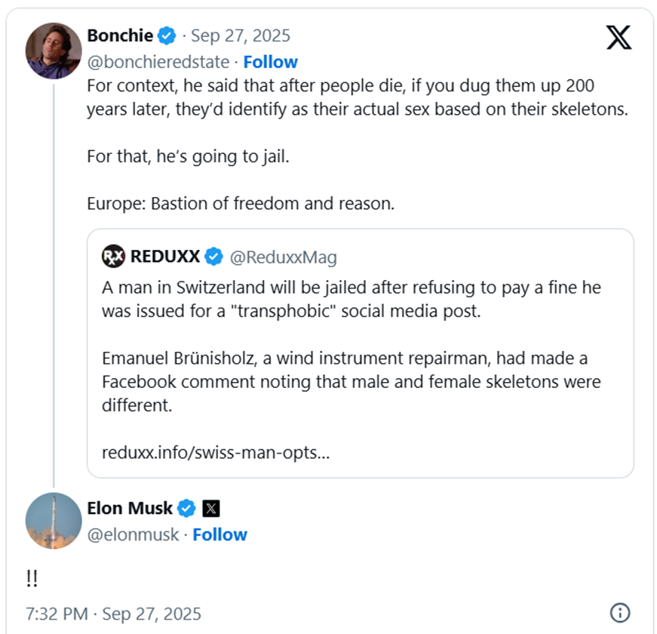Click REDUXX's blue verified badge
This screenshot has height=634, width=657.
(214, 257)
